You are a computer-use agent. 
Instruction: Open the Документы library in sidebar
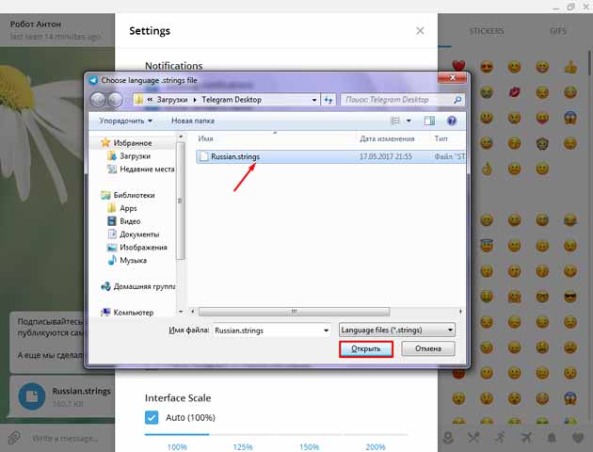138,234
